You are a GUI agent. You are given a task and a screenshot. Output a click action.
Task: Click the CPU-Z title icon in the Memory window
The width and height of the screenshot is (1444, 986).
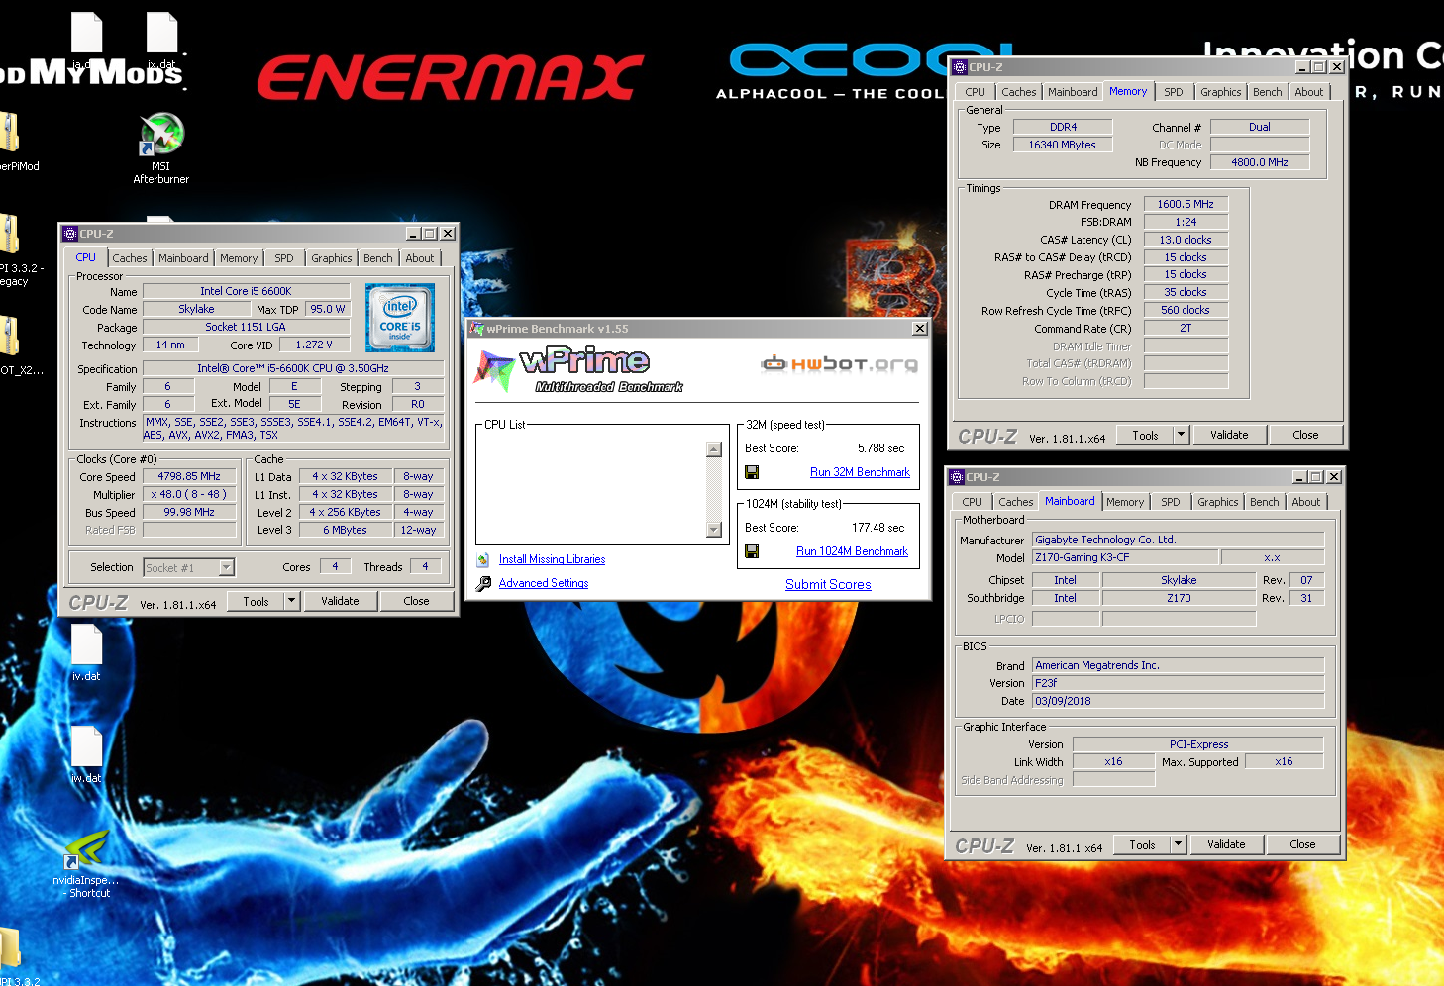(x=959, y=67)
